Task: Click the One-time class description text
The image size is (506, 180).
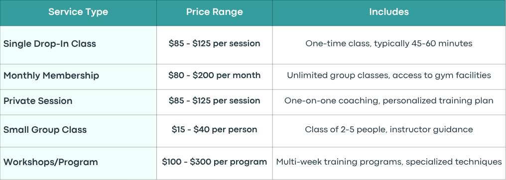Action: pos(389,43)
